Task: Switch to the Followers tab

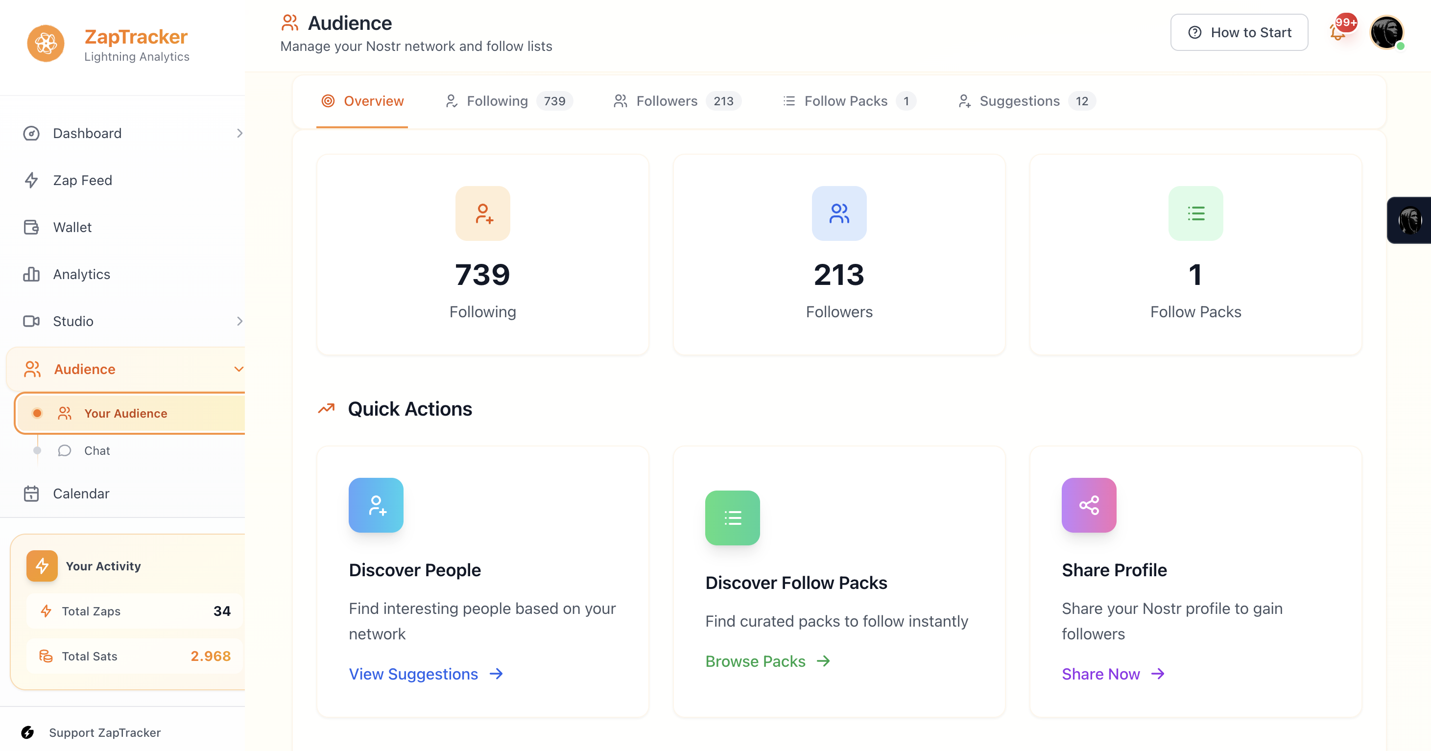Action: [x=667, y=100]
